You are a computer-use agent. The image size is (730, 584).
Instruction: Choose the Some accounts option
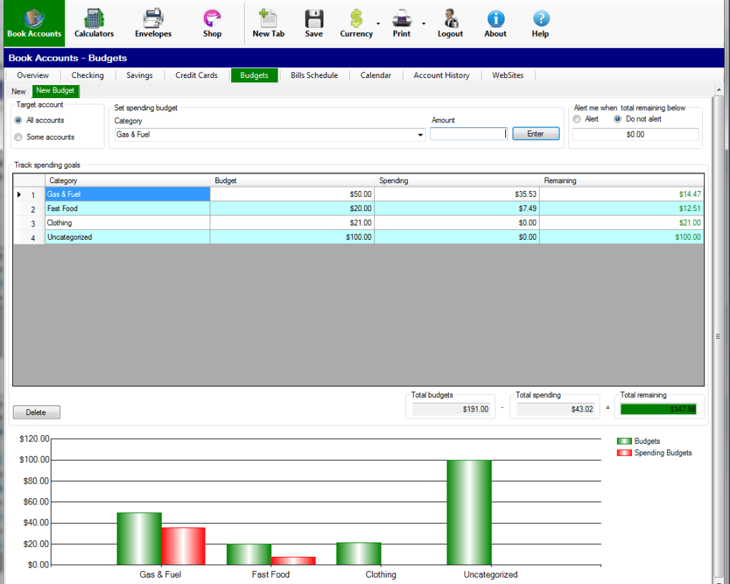click(19, 137)
